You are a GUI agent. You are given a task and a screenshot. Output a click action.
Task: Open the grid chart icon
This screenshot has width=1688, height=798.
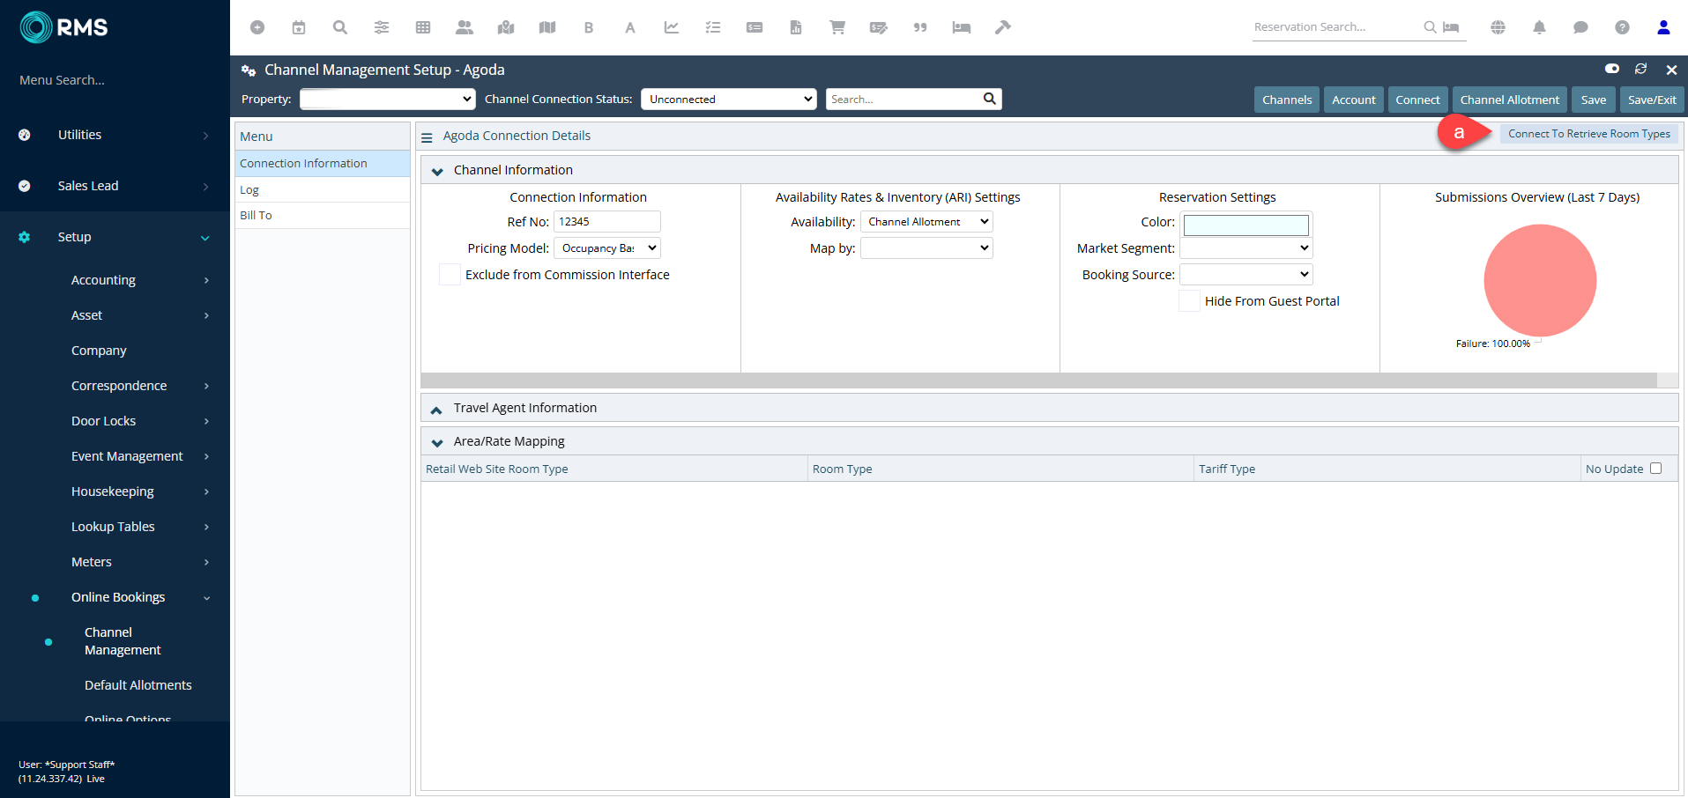(423, 27)
